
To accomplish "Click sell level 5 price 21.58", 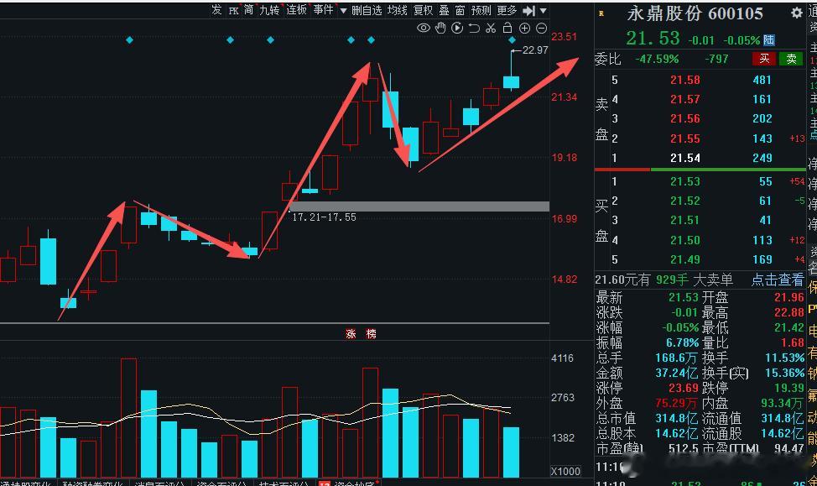I will (685, 80).
